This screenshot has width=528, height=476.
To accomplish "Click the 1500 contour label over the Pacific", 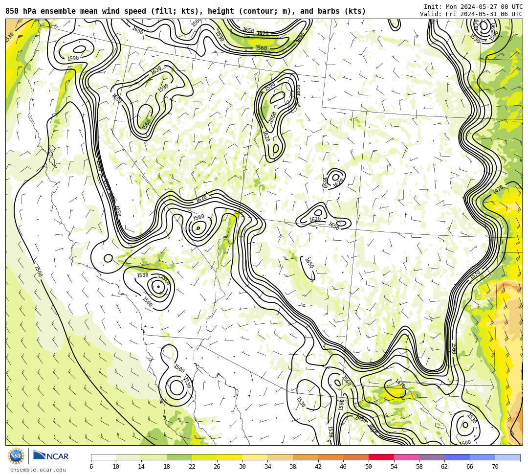I will click(39, 271).
